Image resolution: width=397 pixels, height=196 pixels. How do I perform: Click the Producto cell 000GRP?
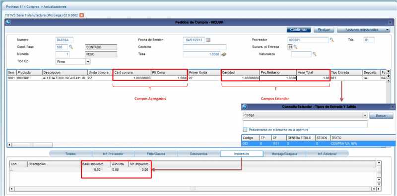pyautogui.click(x=29, y=78)
